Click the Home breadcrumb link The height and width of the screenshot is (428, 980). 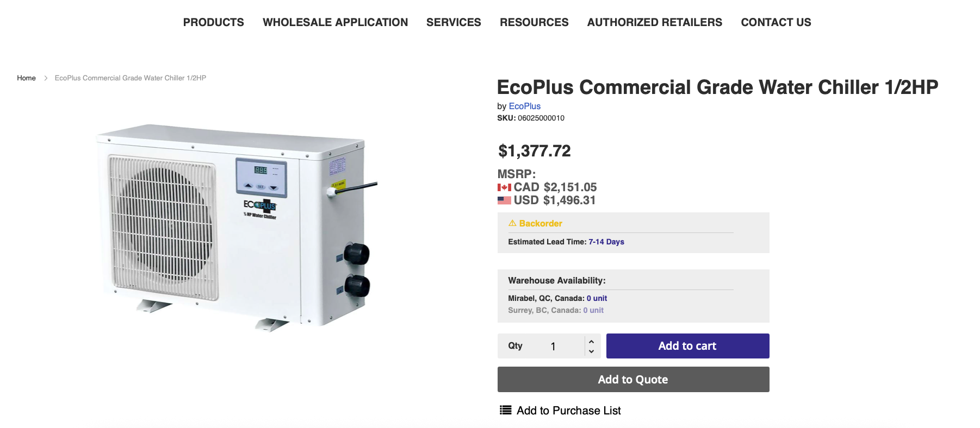[26, 78]
